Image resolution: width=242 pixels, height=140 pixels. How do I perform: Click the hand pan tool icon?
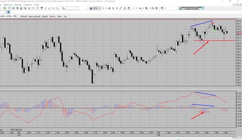point(129,8)
